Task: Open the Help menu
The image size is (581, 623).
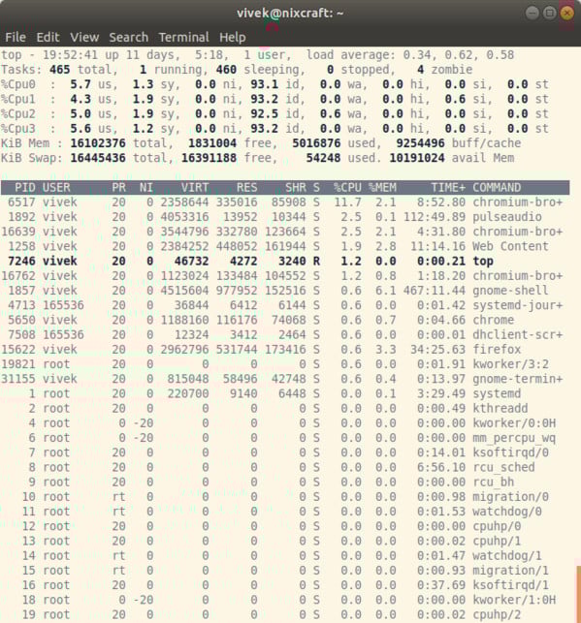Action: pyautogui.click(x=233, y=38)
